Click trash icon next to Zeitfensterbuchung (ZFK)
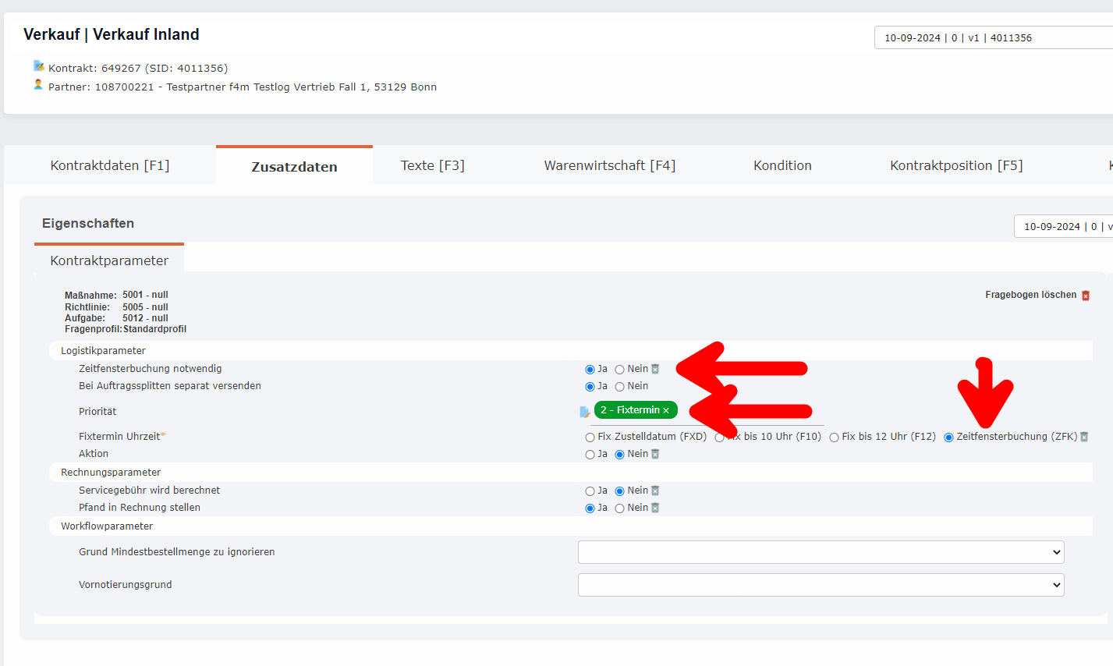Viewport: 1113px width, 666px height. pyautogui.click(x=1084, y=437)
